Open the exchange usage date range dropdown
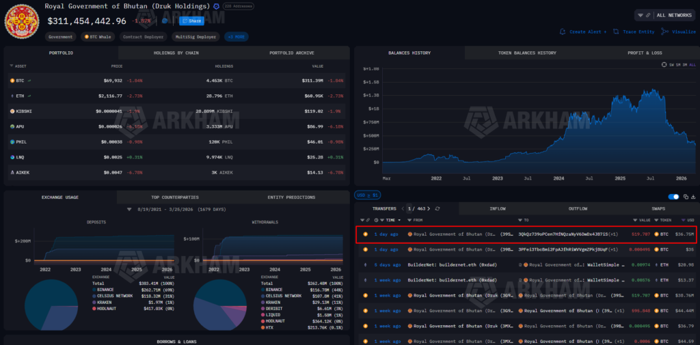700x345 pixels. pyautogui.click(x=129, y=209)
